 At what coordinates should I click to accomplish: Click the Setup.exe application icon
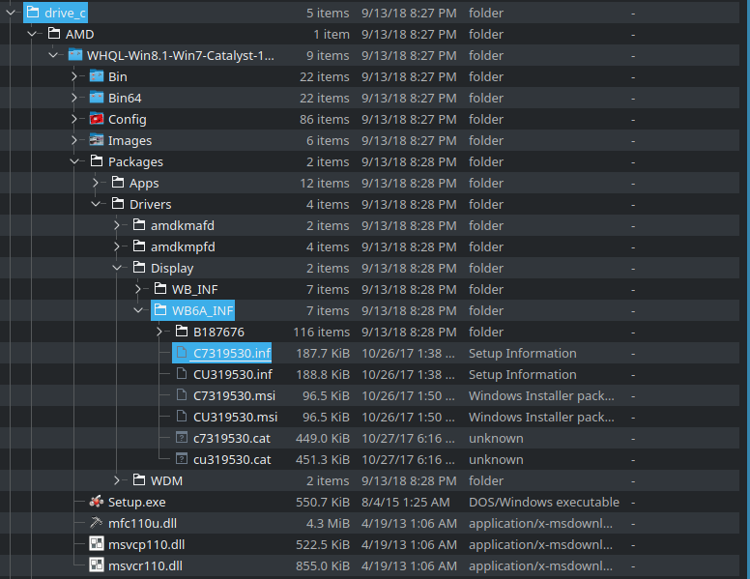pos(97,502)
